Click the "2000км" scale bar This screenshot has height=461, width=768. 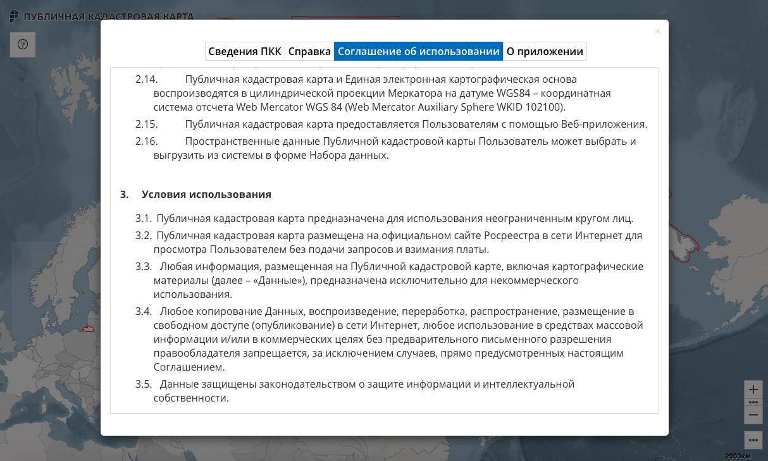point(737,455)
